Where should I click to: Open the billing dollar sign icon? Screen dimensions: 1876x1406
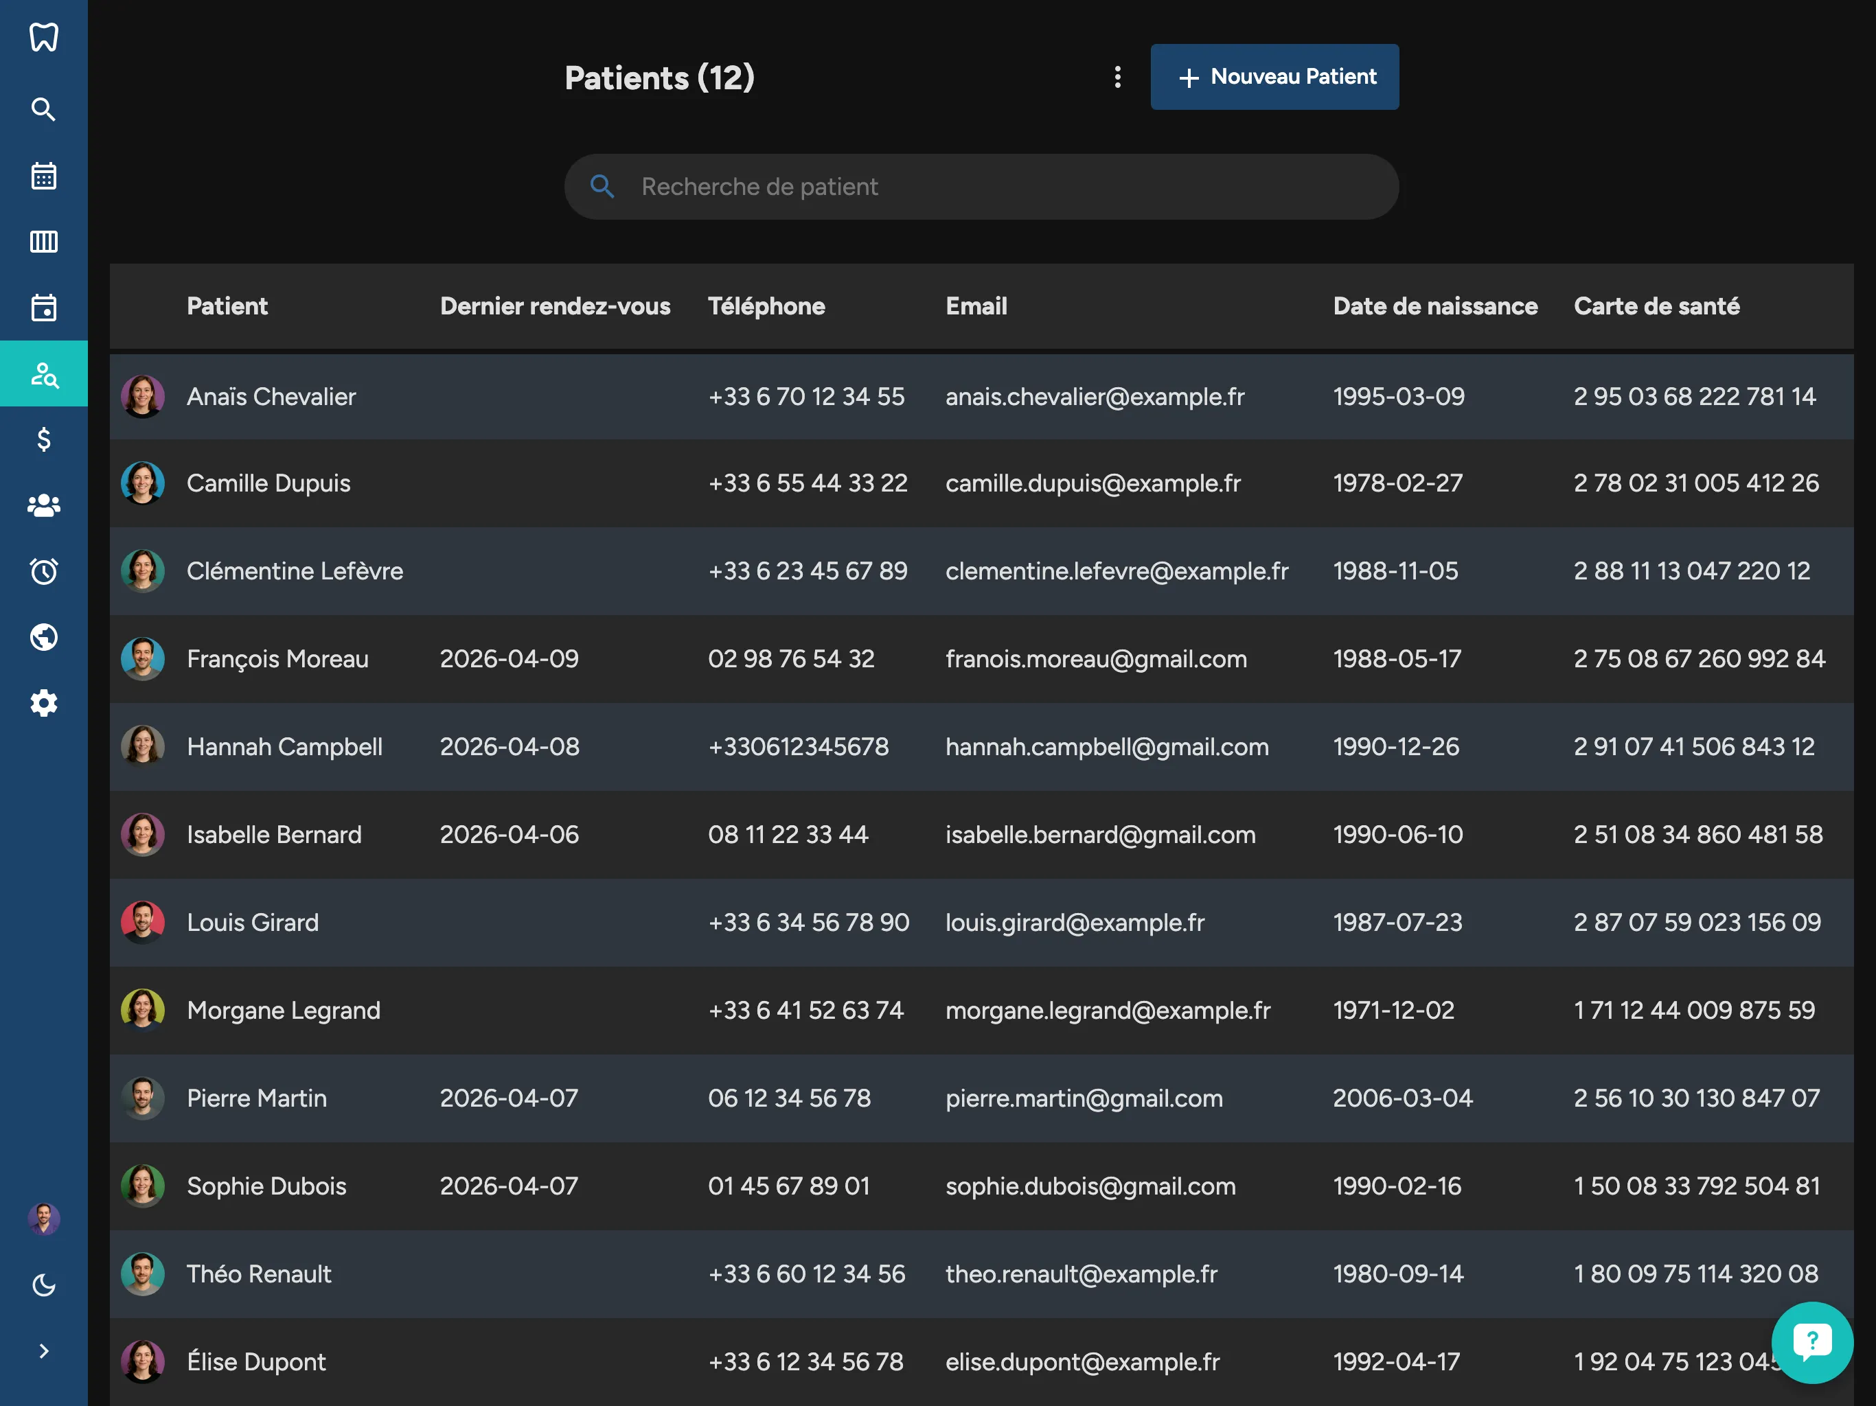pos(43,439)
